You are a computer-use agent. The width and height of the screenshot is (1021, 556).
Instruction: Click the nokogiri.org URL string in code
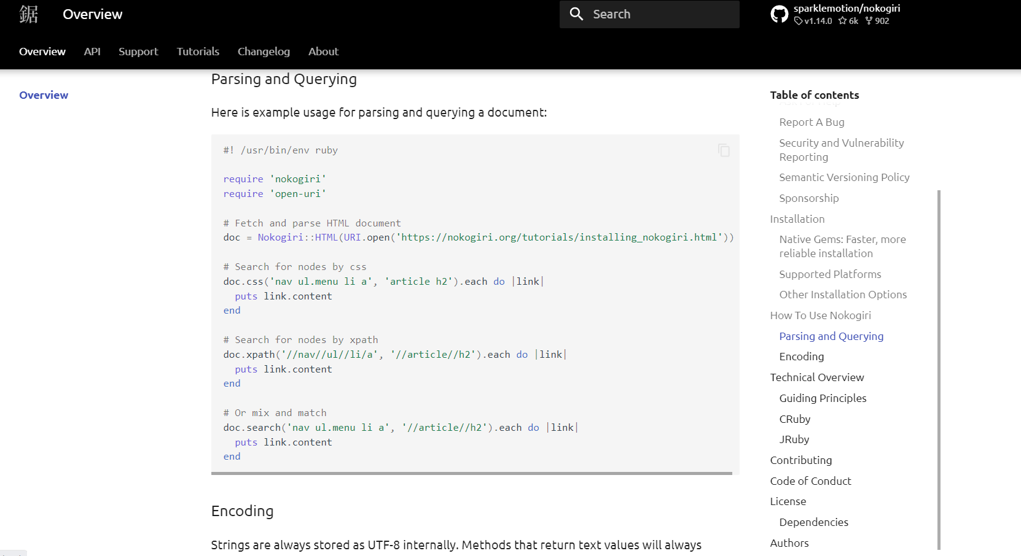tap(559, 237)
